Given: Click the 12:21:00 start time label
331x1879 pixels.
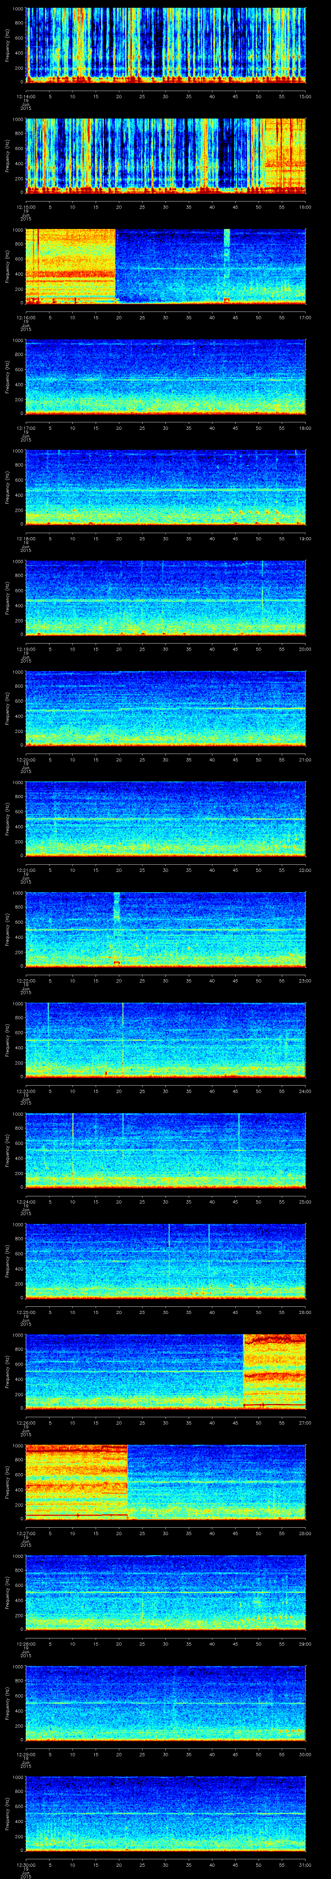Looking at the screenshot, I should click(26, 870).
